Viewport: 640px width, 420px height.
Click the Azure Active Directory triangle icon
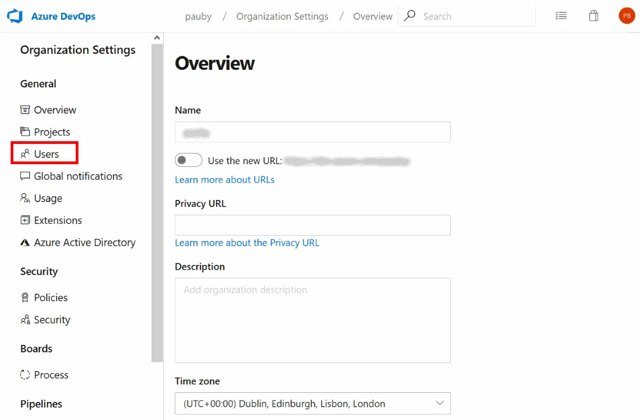coord(25,243)
